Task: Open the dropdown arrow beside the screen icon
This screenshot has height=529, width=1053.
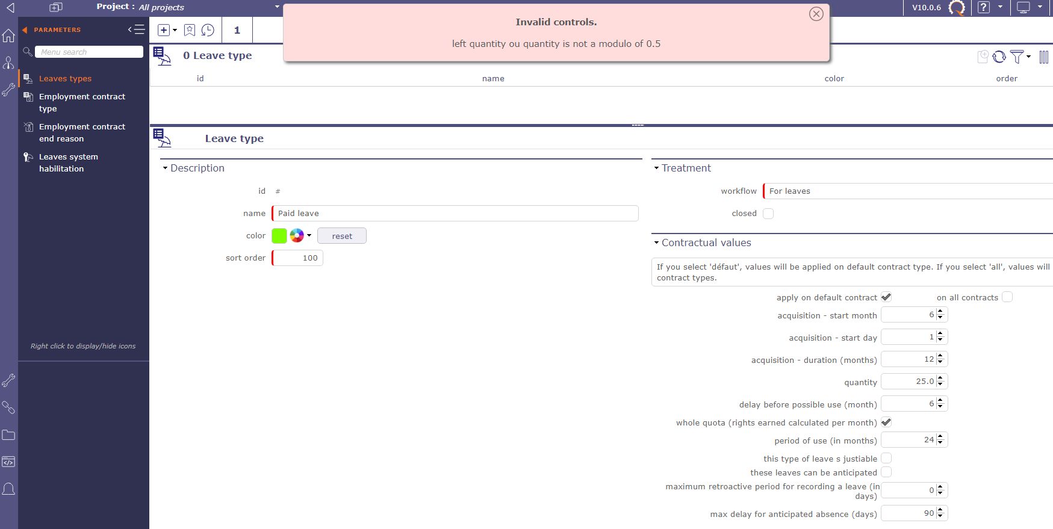Action: 1040,7
